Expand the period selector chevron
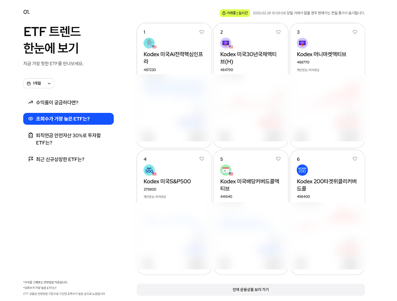Screen dimensions: 397x301 (48, 83)
